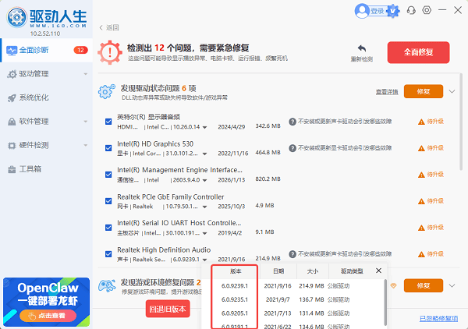Click 版本 column header in popup
The image size is (468, 329).
(236, 271)
